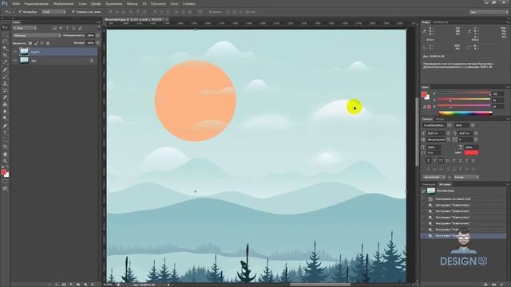Toggle lock position in Layers panel

click(x=42, y=43)
